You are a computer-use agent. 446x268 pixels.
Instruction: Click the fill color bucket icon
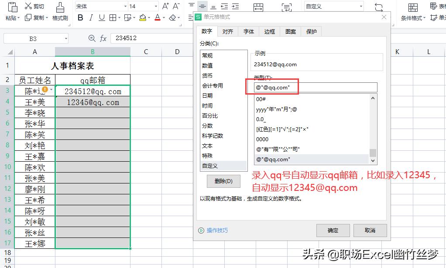coord(143,17)
